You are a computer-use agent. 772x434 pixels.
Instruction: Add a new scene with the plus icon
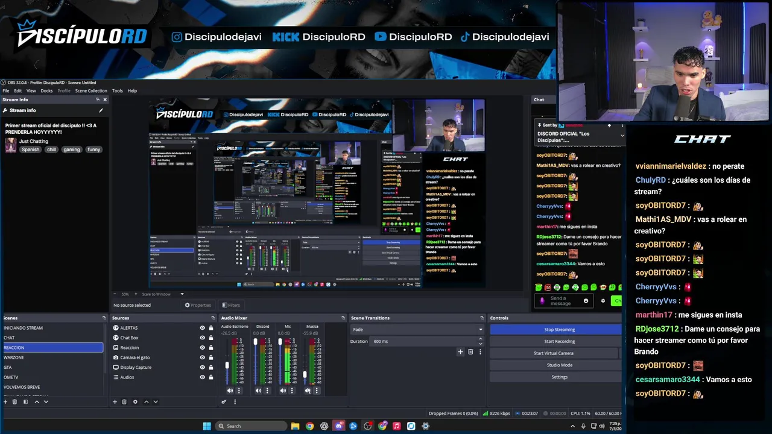(x=5, y=401)
